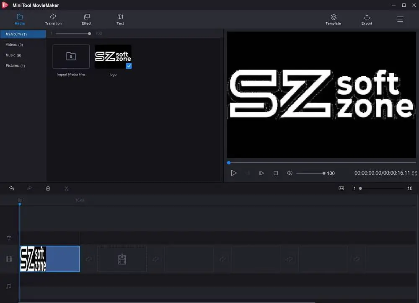The width and height of the screenshot is (419, 303).
Task: Open the Transition tab
Action: [53, 19]
